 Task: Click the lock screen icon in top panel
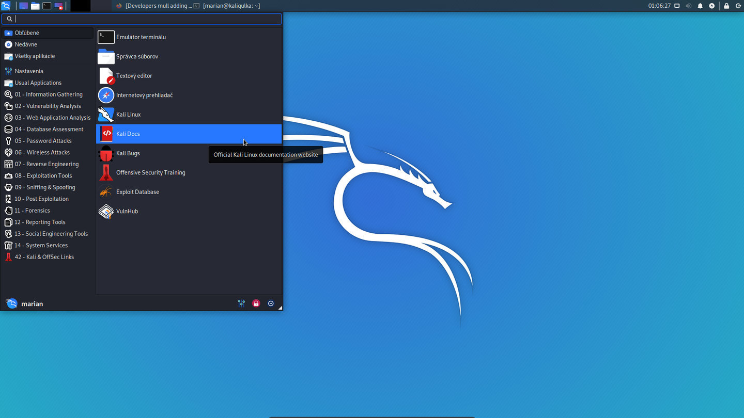(x=726, y=6)
